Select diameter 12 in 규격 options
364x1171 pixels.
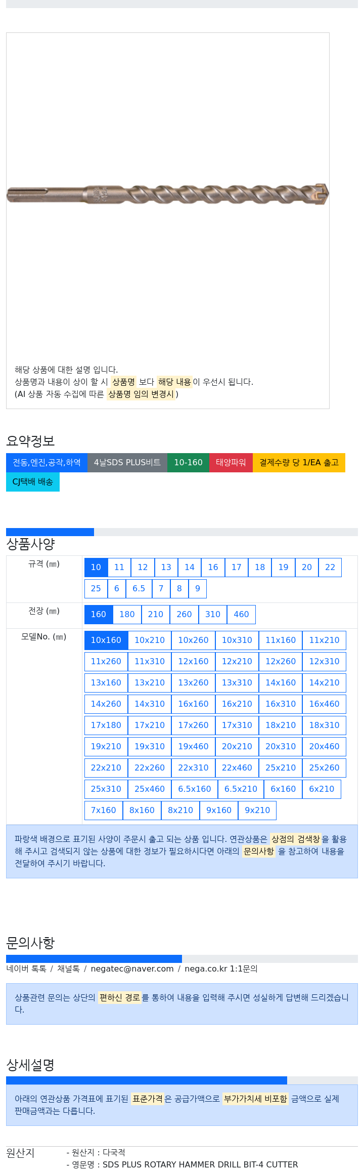coord(143,568)
